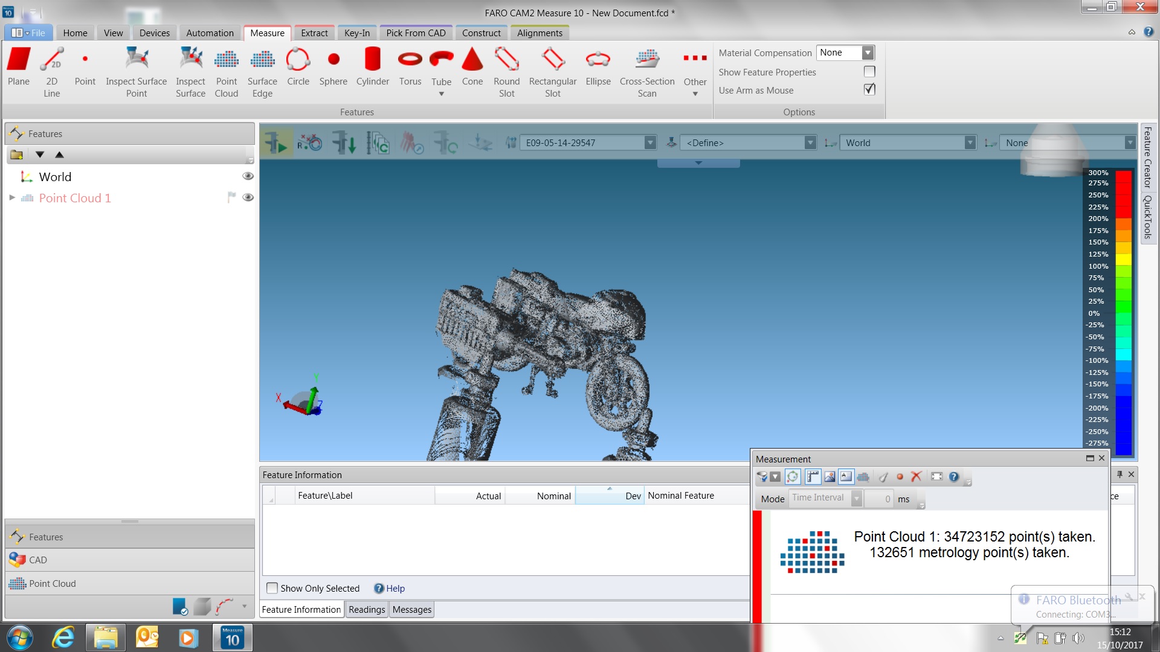Choose the Round Slot tool

(507, 72)
